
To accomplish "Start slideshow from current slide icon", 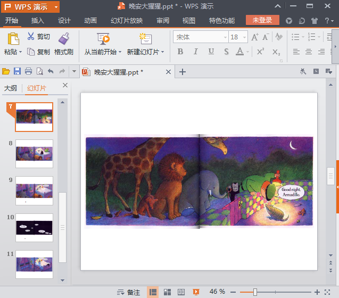I will [103, 39].
